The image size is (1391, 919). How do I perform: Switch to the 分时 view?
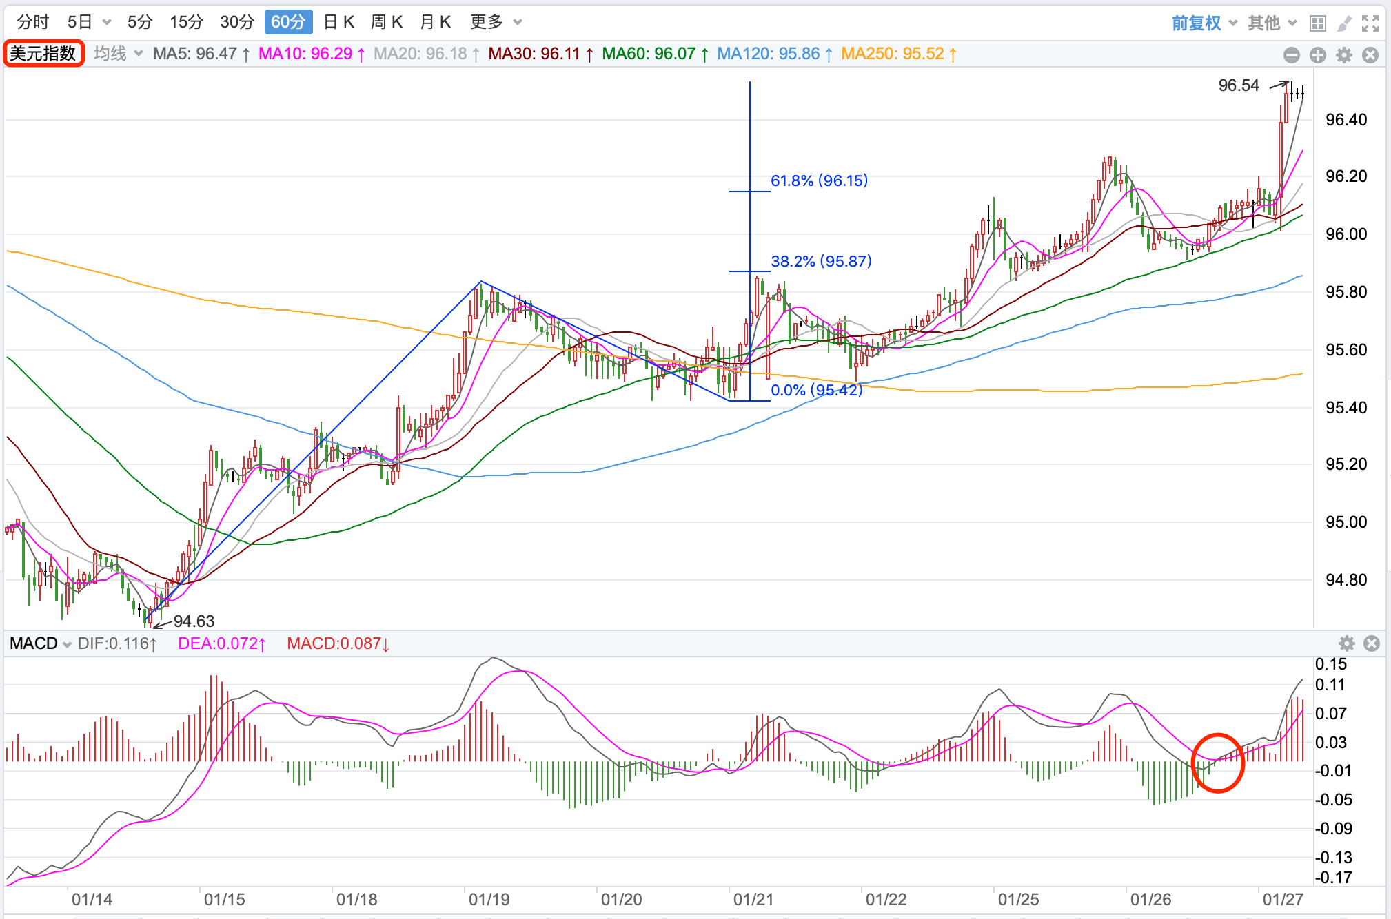[33, 22]
